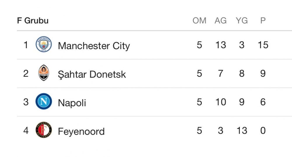Click the AG column header
292x157 pixels.
[x=220, y=21]
